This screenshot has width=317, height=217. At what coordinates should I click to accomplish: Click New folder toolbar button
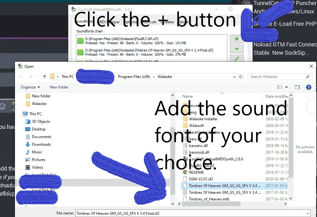tap(59, 87)
